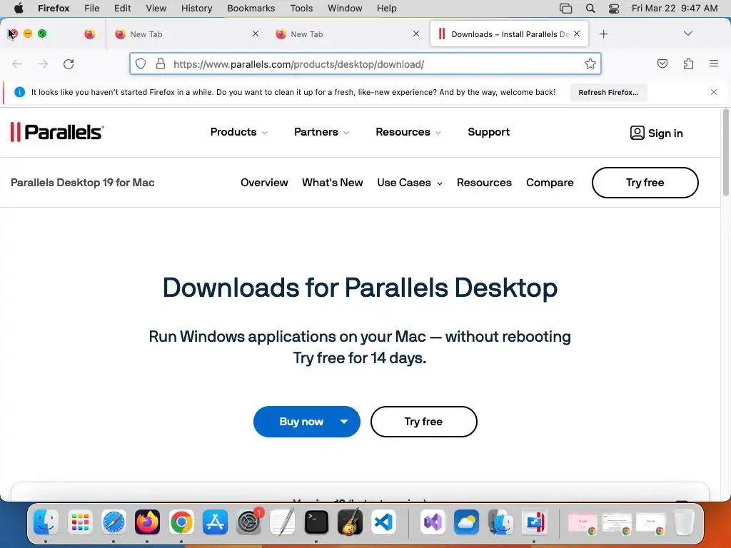
Task: Close the first New Tab
Action: pyautogui.click(x=256, y=34)
